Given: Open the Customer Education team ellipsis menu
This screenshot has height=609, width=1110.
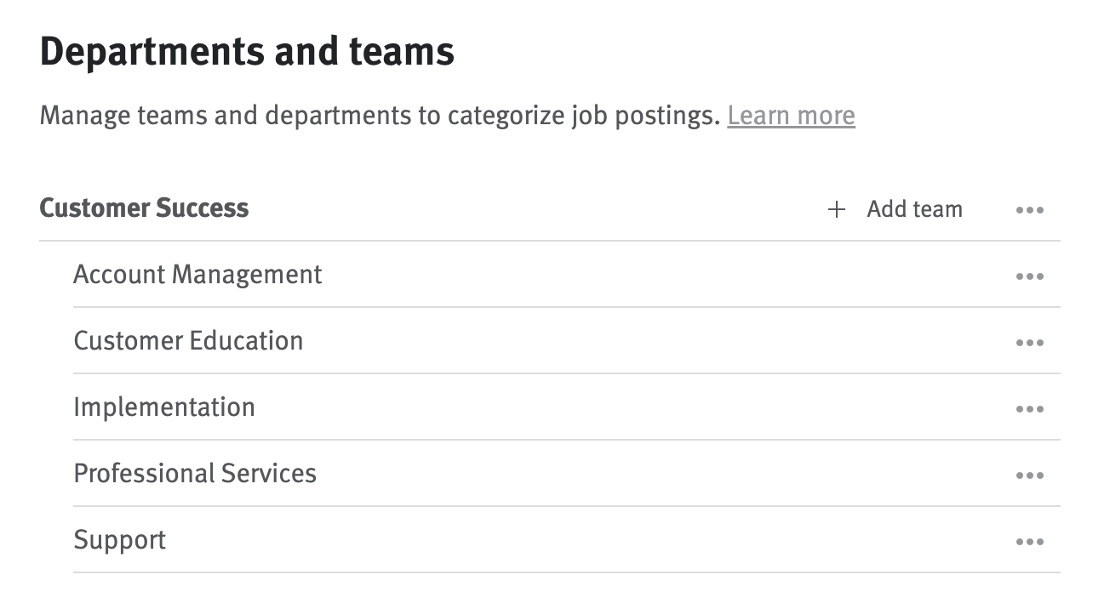Looking at the screenshot, I should click(x=1029, y=343).
